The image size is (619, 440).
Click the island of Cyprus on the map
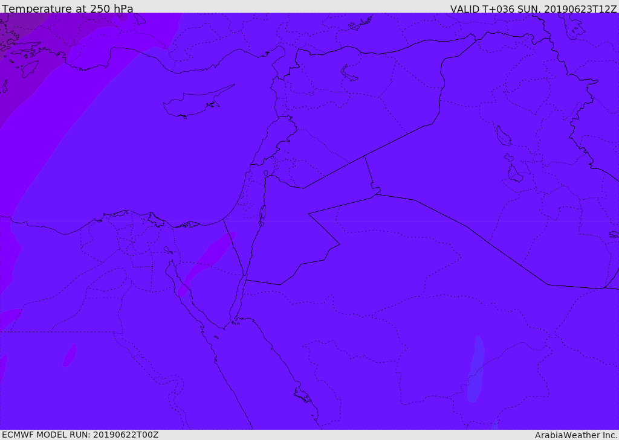tap(198, 103)
